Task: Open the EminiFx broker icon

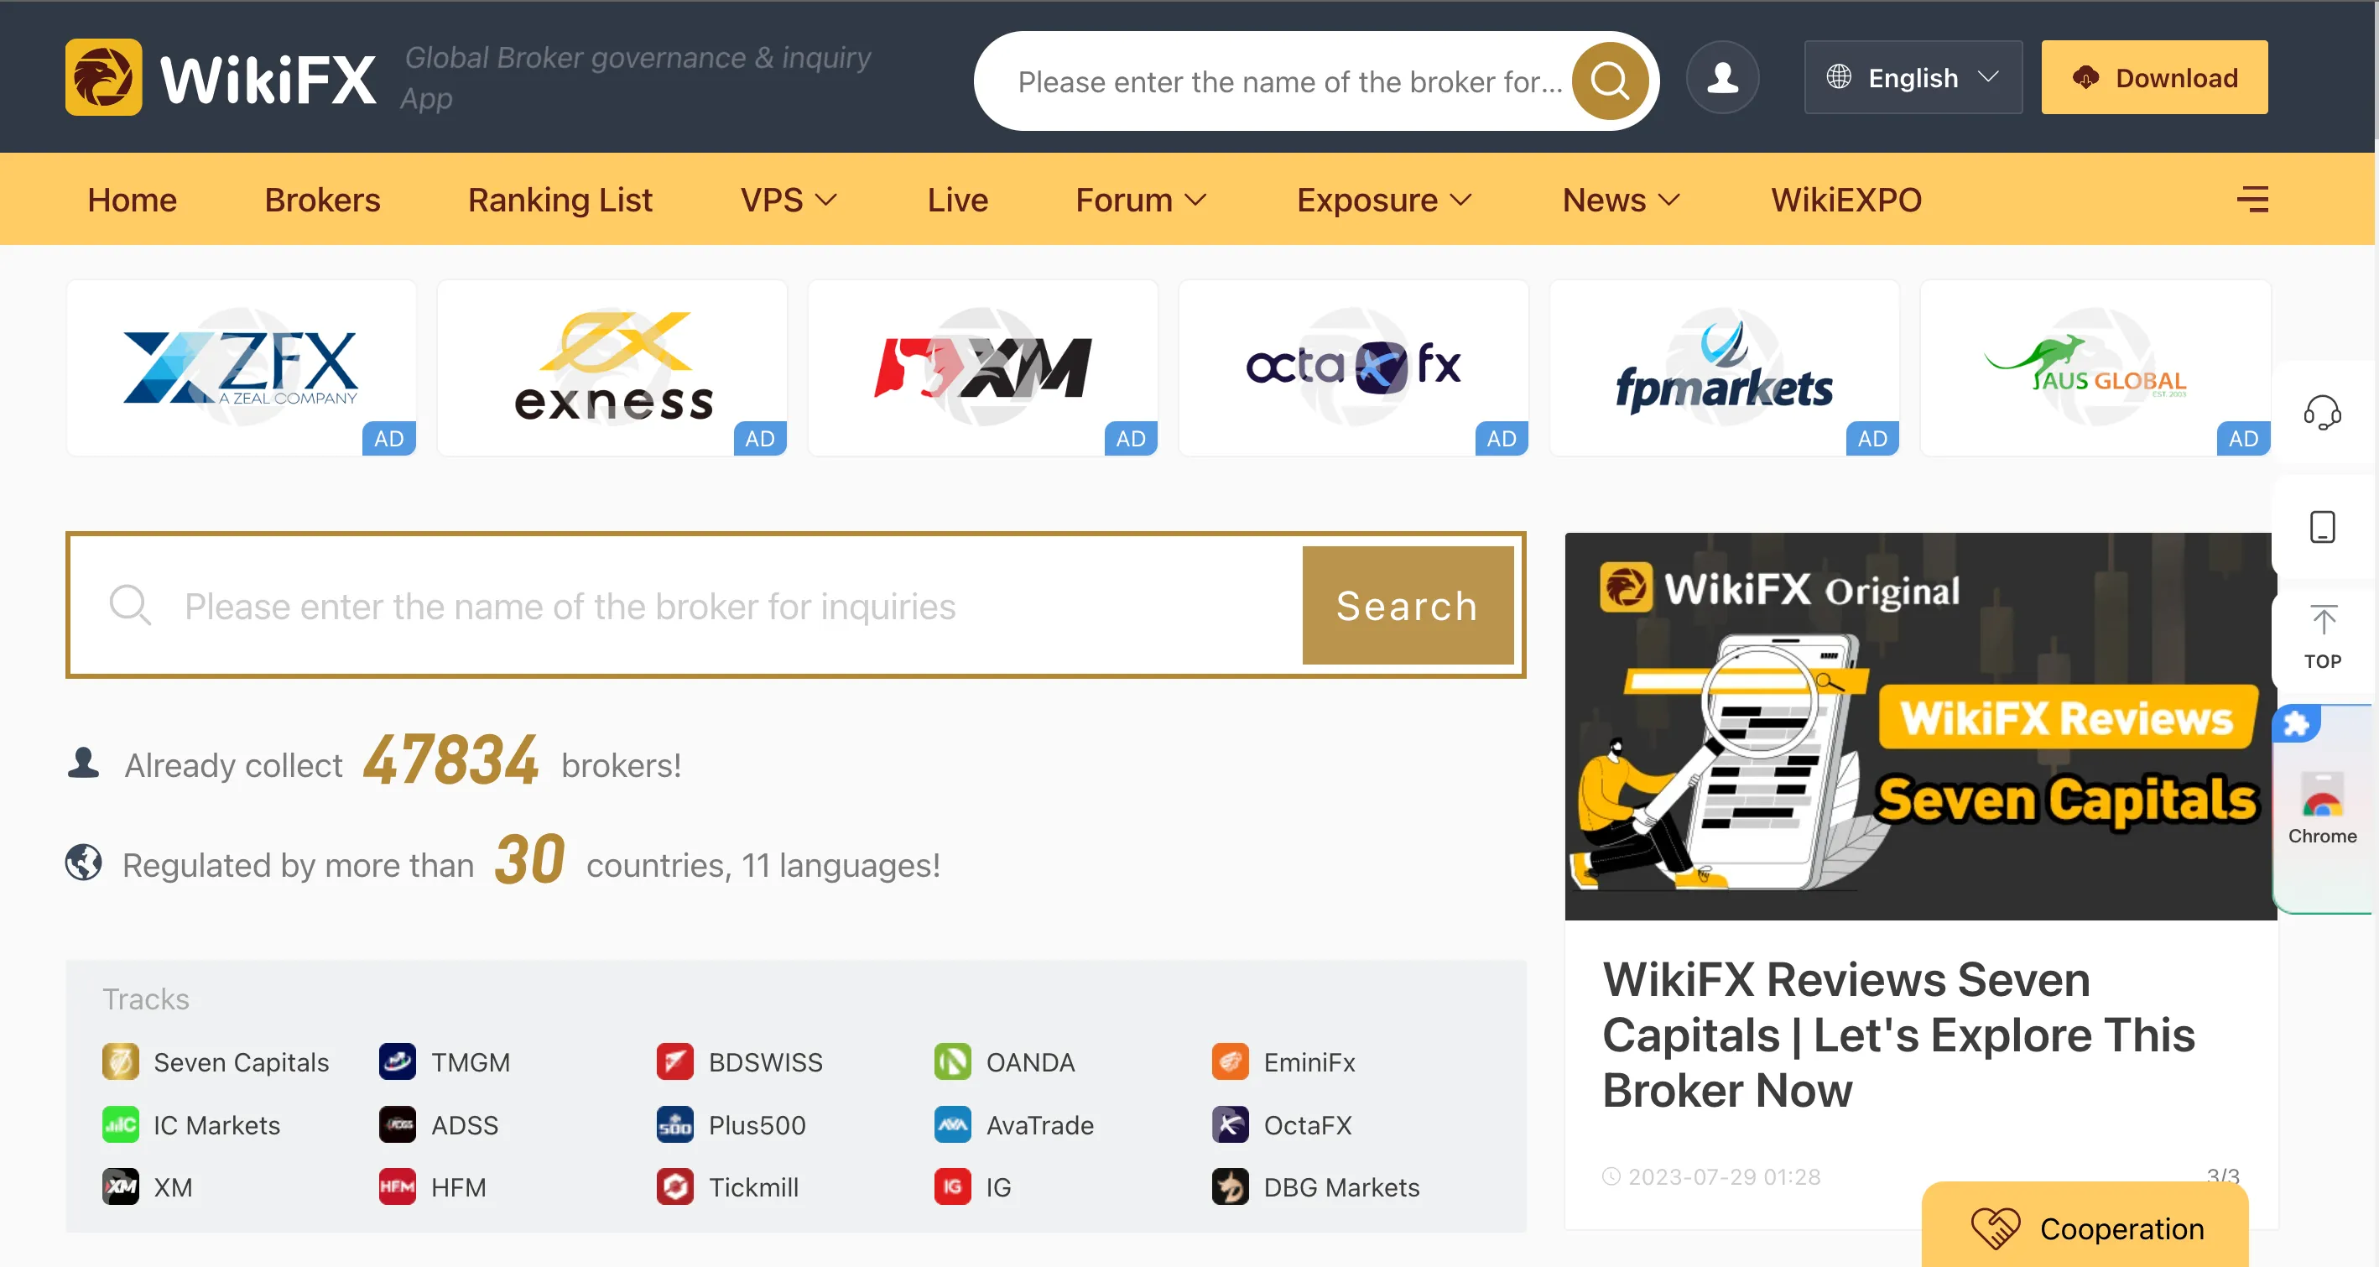Action: [1231, 1062]
